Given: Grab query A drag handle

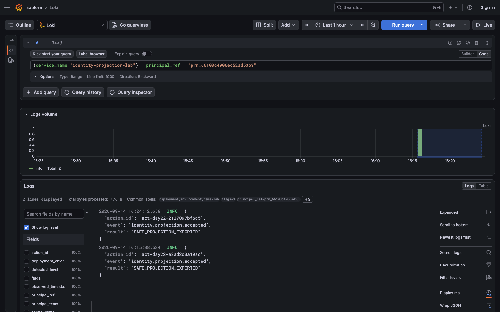Looking at the screenshot, I should tap(487, 43).
